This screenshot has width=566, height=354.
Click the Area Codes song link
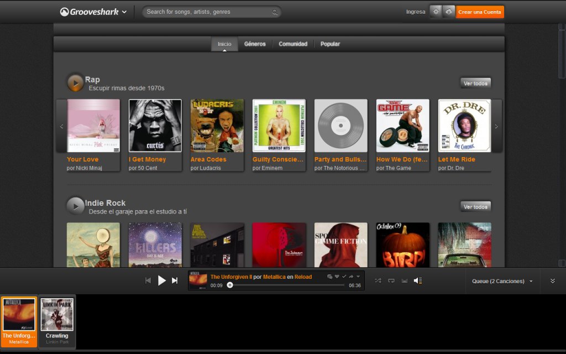tap(208, 159)
